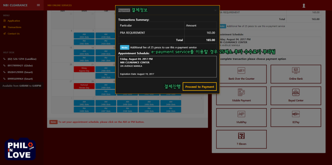
Task: Click Expiration Date: August 19, 2017 text
Action: click(x=137, y=74)
